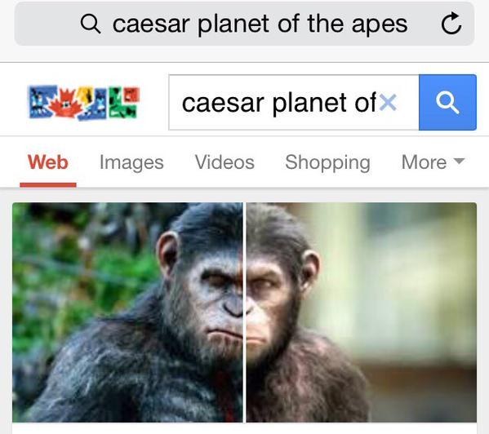Click the green panel of the doodle
The height and width of the screenshot is (434, 489).
[122, 103]
